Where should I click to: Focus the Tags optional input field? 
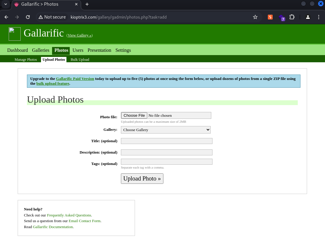pyautogui.click(x=166, y=162)
